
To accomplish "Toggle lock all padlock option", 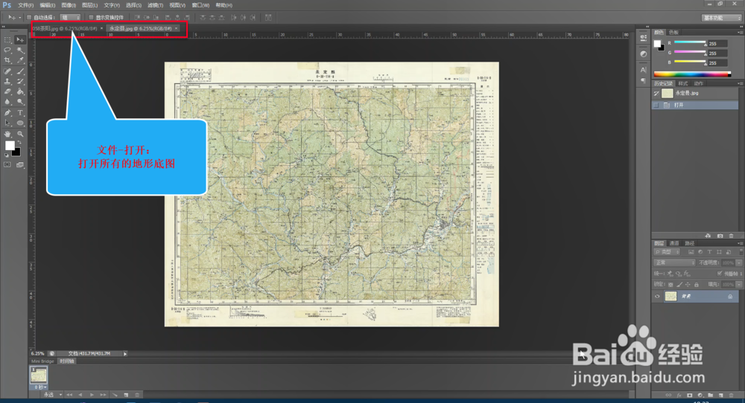I will tap(697, 285).
